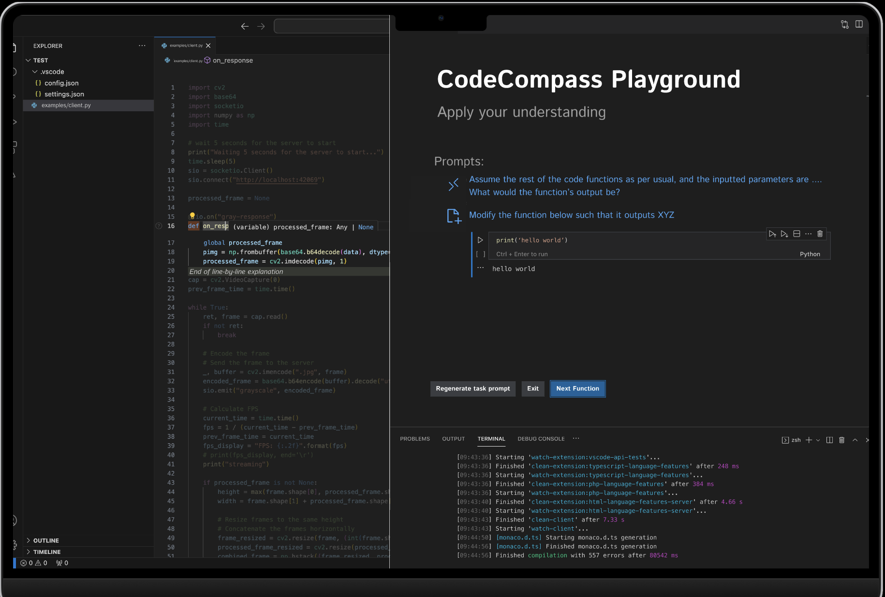The image size is (885, 597).
Task: Open cell output actions ellipsis
Action: point(480,268)
